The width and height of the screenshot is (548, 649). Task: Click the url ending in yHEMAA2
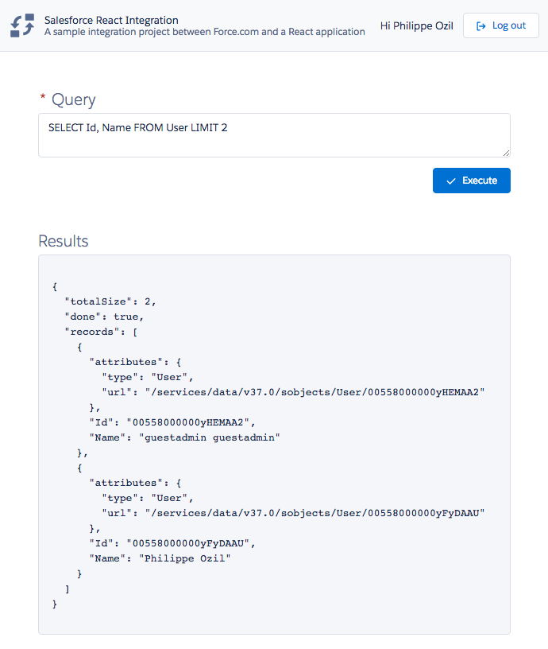coord(315,392)
